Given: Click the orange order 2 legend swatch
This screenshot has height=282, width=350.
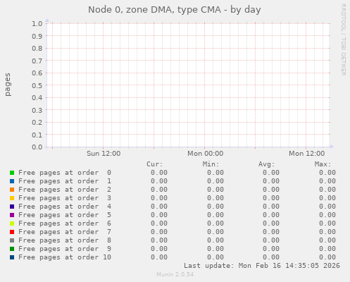Looking at the screenshot, I should 12,190.
